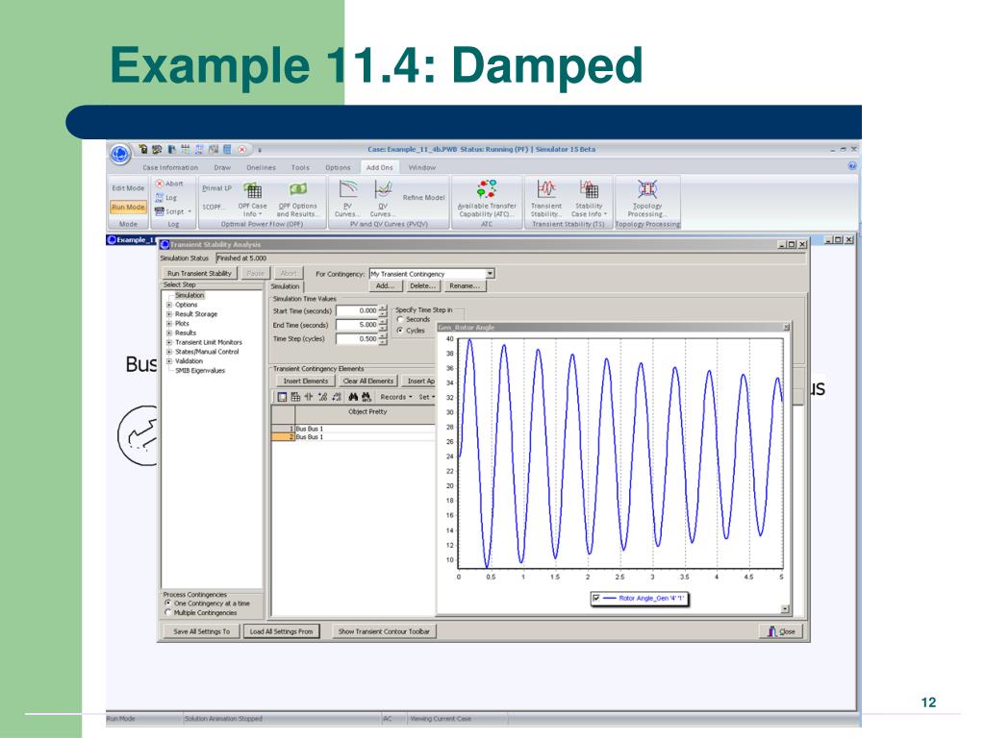Click the column width icon in grid toolbar
The height and width of the screenshot is (738, 985).
pyautogui.click(x=309, y=397)
